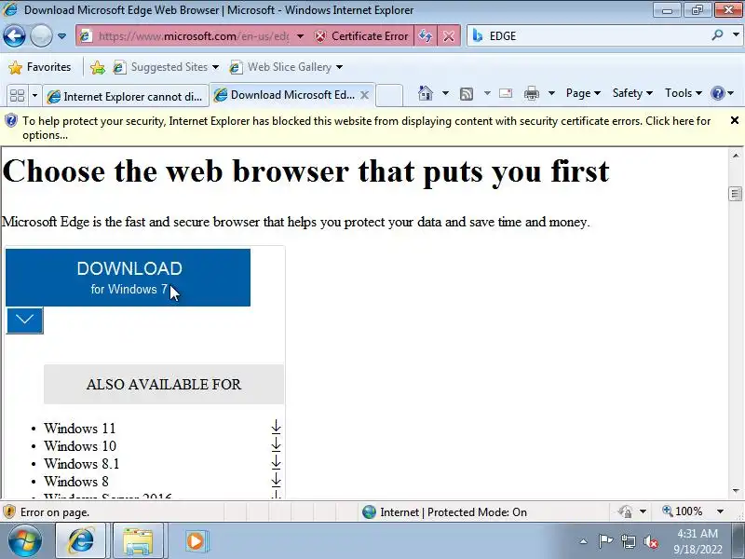745x559 pixels.
Task: Expand the Home icon dropdown arrow
Action: tap(445, 93)
